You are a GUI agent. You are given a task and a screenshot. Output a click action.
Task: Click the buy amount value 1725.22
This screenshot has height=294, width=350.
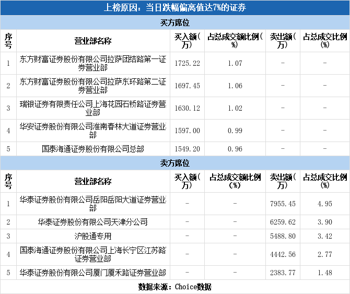click(x=188, y=63)
